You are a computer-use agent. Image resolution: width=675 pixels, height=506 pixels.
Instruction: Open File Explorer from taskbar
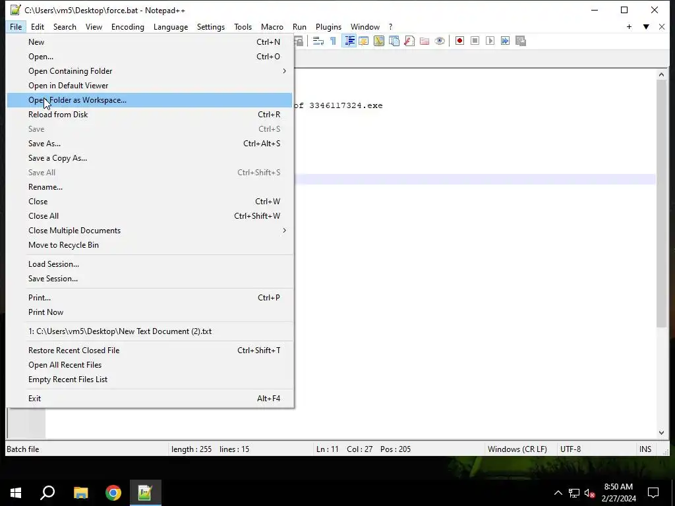click(80, 493)
